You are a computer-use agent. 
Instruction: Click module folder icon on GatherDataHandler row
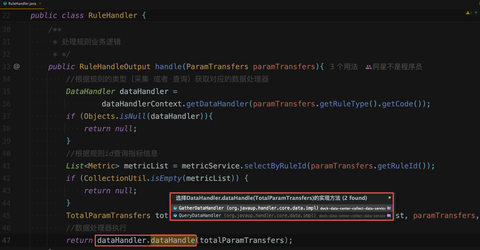[389, 208]
